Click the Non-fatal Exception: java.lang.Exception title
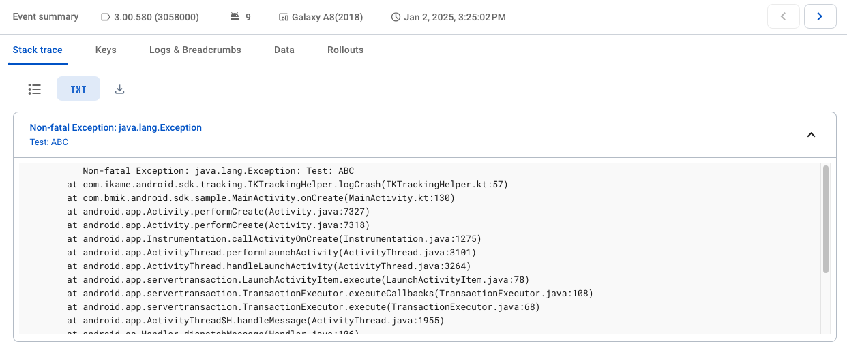 116,127
